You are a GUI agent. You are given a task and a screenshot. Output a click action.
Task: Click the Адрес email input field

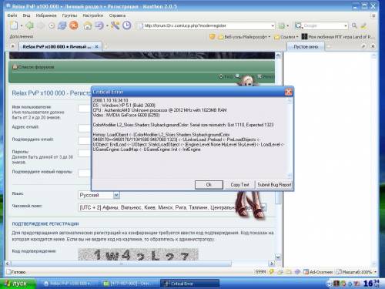(x=85, y=128)
